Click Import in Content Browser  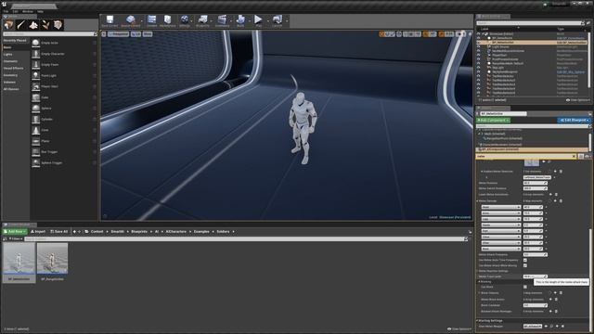[38, 231]
